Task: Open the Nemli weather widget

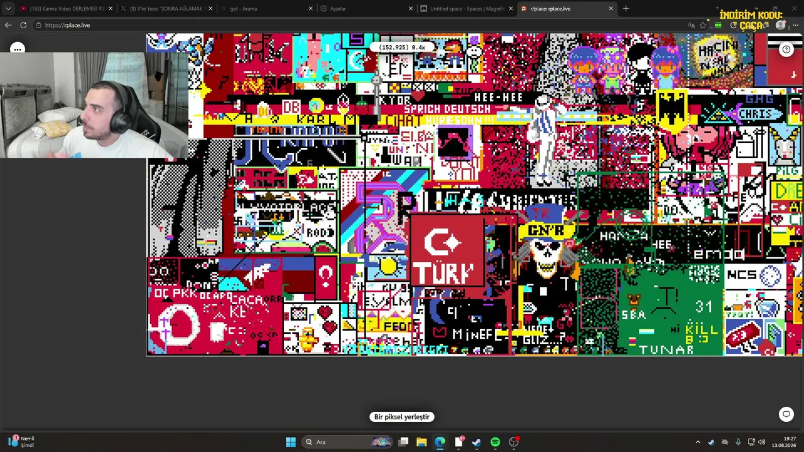Action: click(x=22, y=442)
